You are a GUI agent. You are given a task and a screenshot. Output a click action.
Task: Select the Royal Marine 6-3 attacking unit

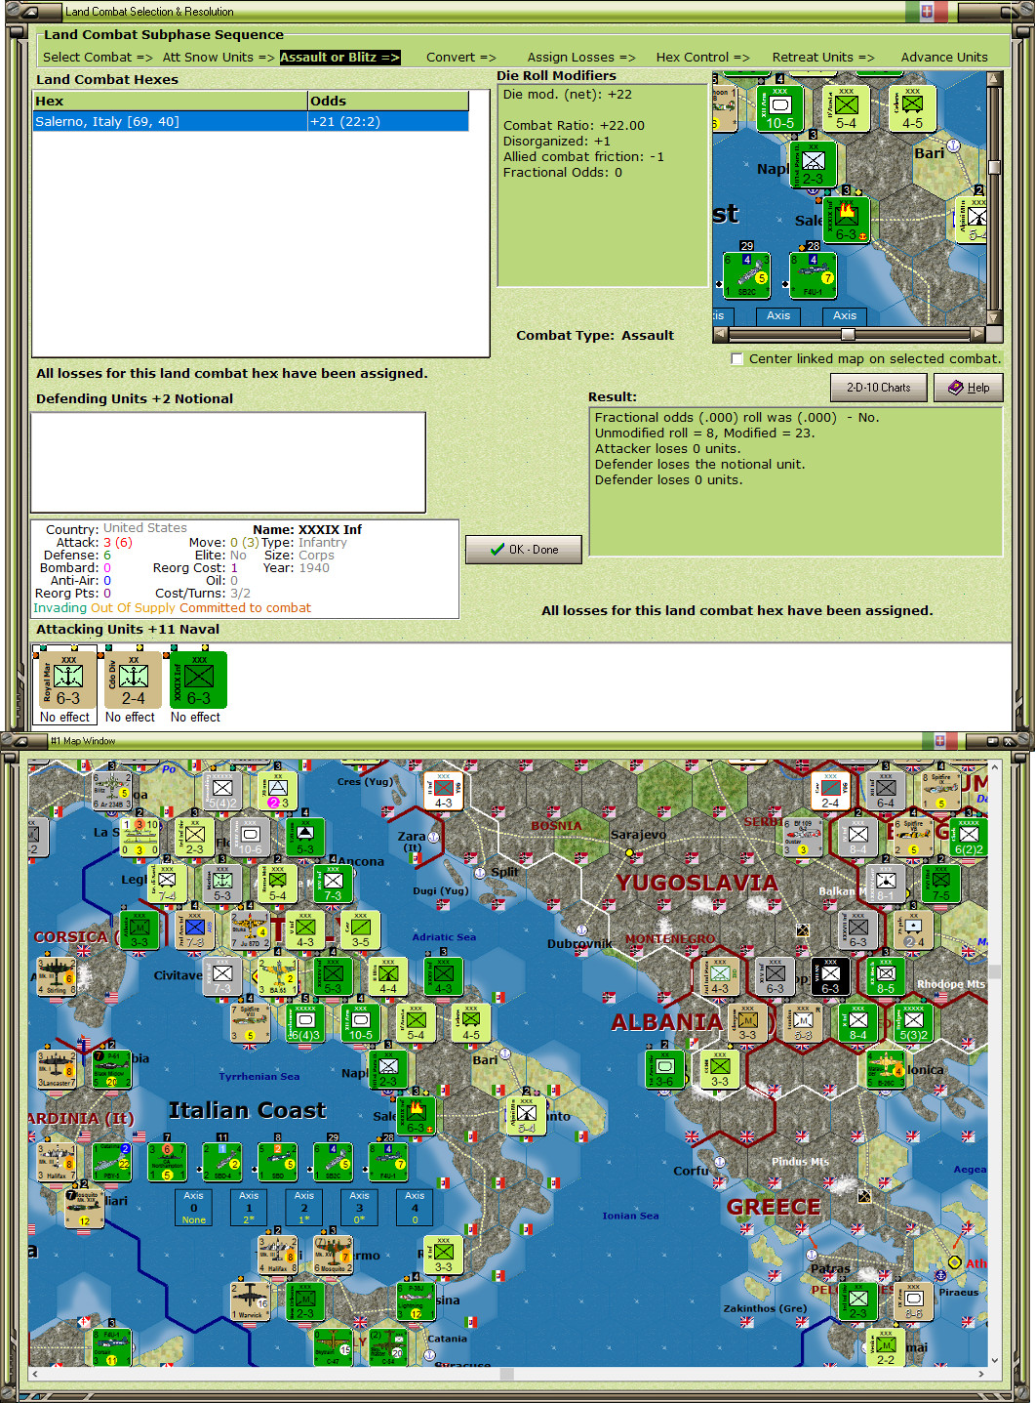pyautogui.click(x=68, y=680)
